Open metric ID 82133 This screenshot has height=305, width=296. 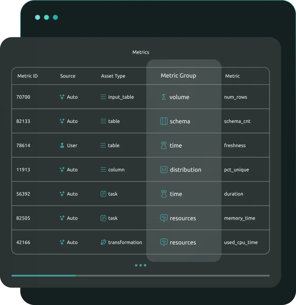(x=23, y=121)
